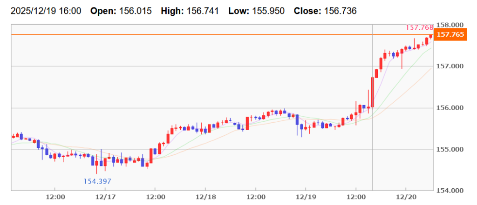
Task: Click the 156.000 price axis label
Action: coord(451,108)
